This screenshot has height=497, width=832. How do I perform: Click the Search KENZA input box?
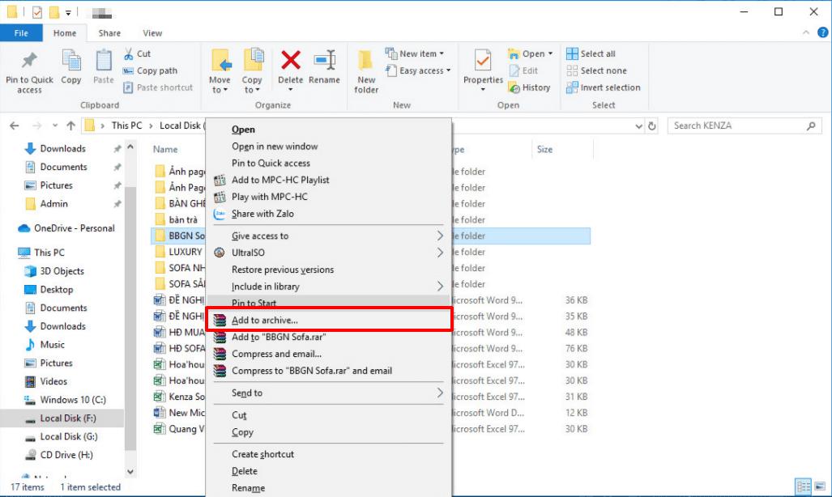click(x=745, y=125)
